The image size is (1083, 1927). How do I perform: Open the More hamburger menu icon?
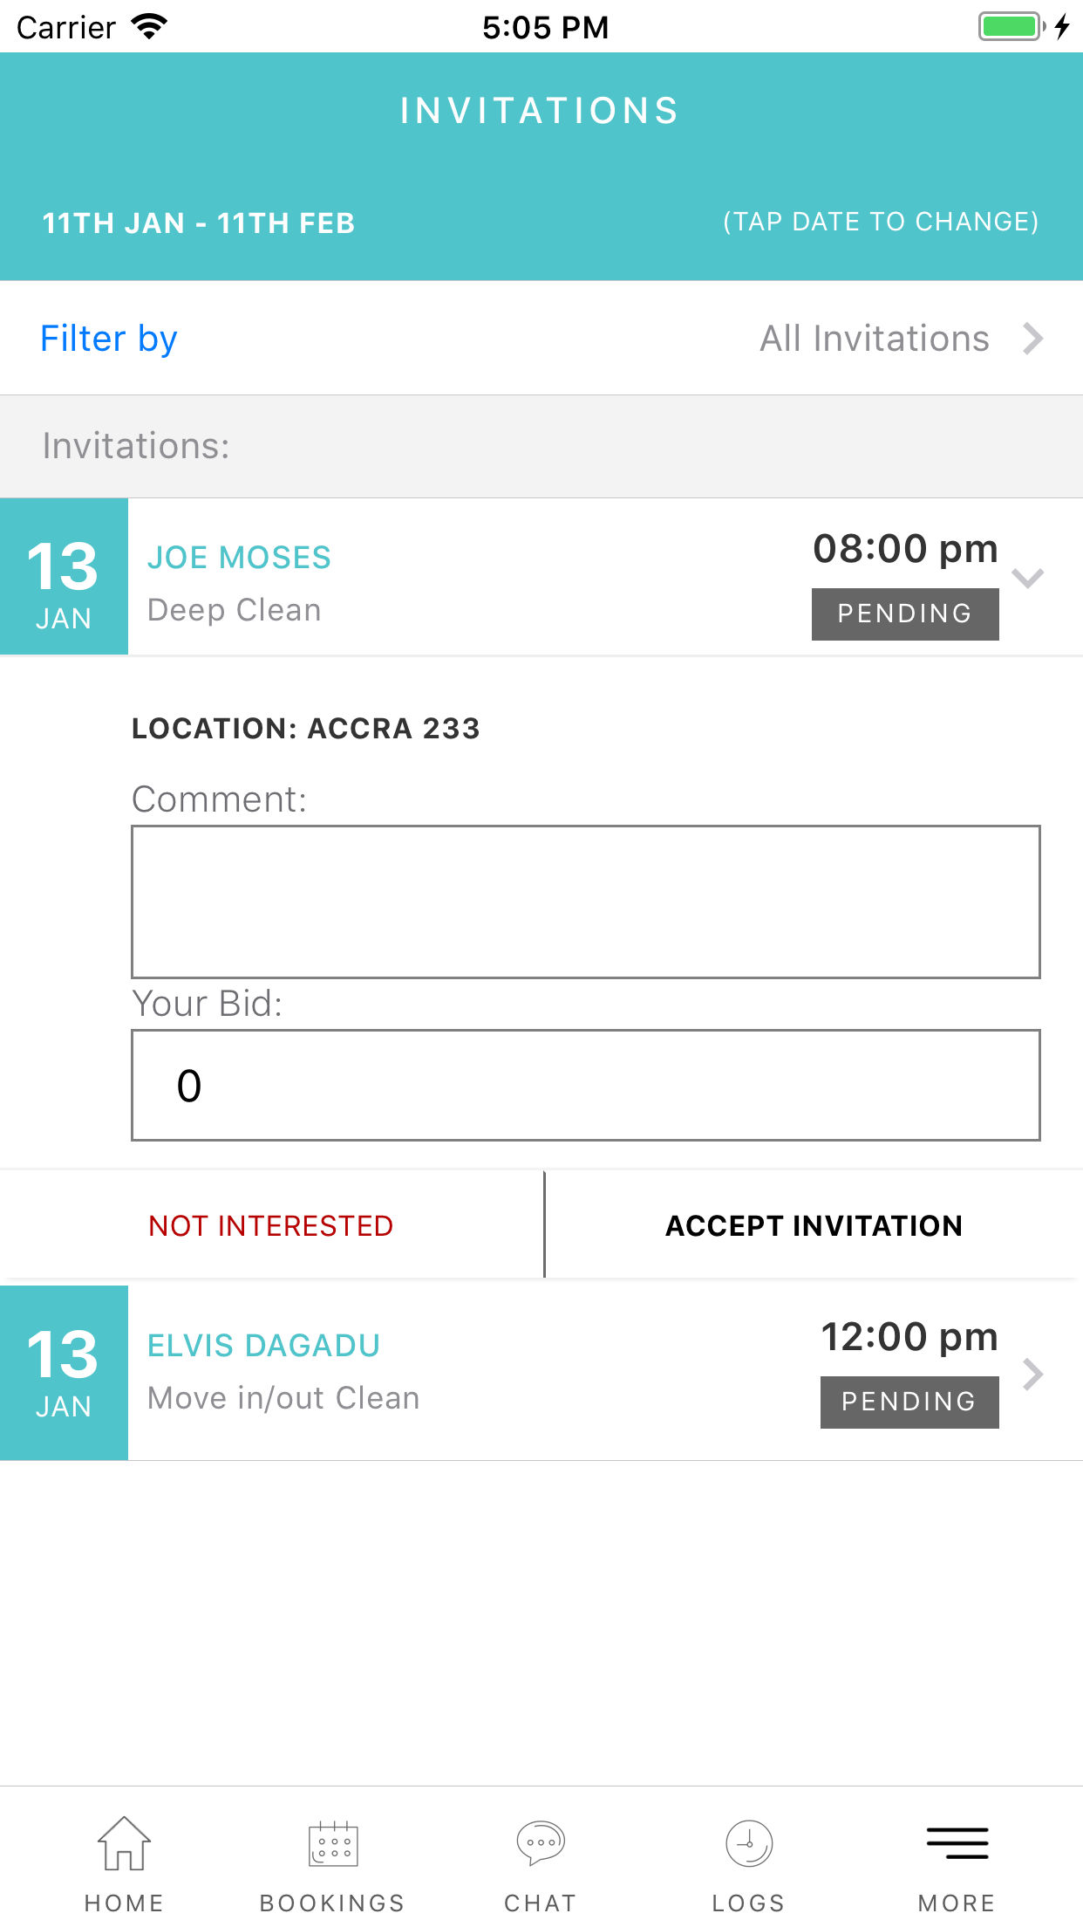957,1843
